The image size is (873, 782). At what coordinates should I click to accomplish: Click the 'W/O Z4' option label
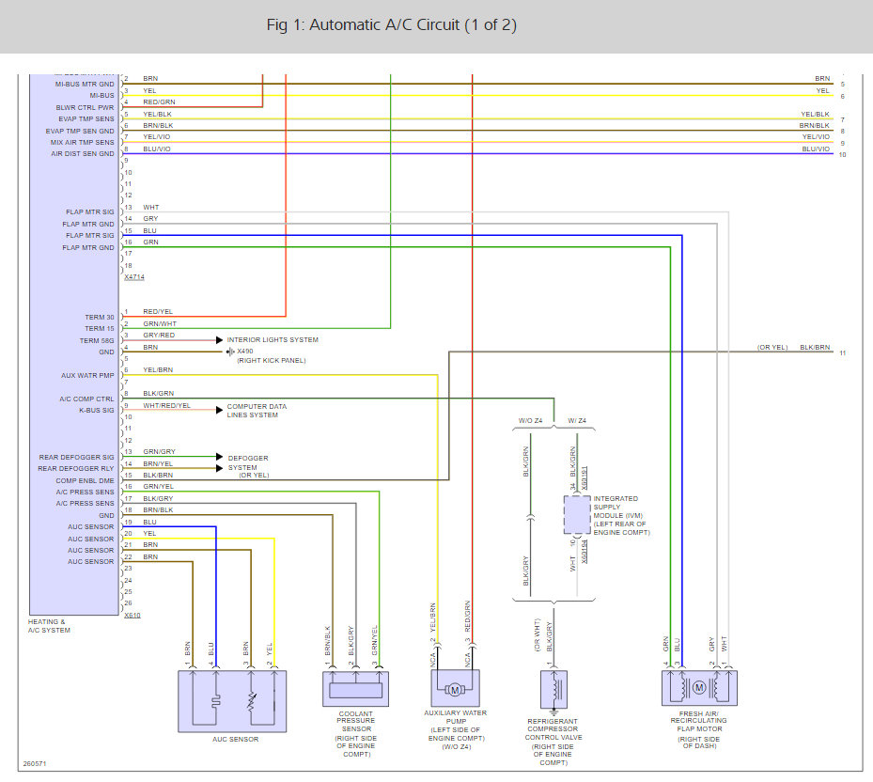pos(530,420)
